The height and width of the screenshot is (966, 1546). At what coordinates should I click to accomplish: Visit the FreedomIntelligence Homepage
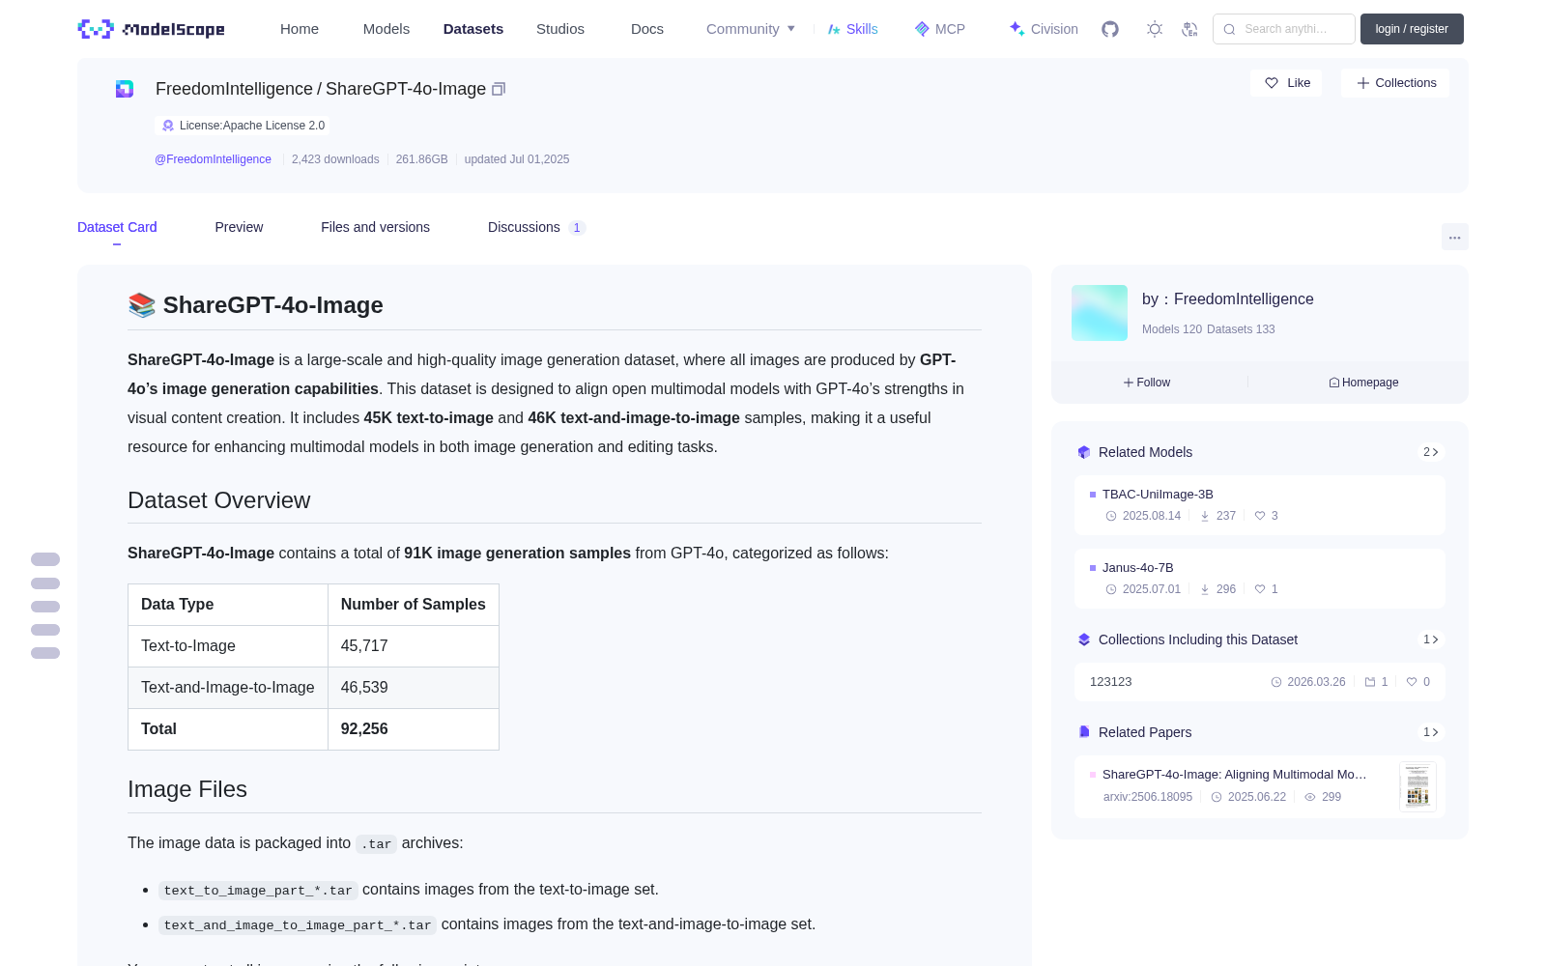tap(1363, 383)
